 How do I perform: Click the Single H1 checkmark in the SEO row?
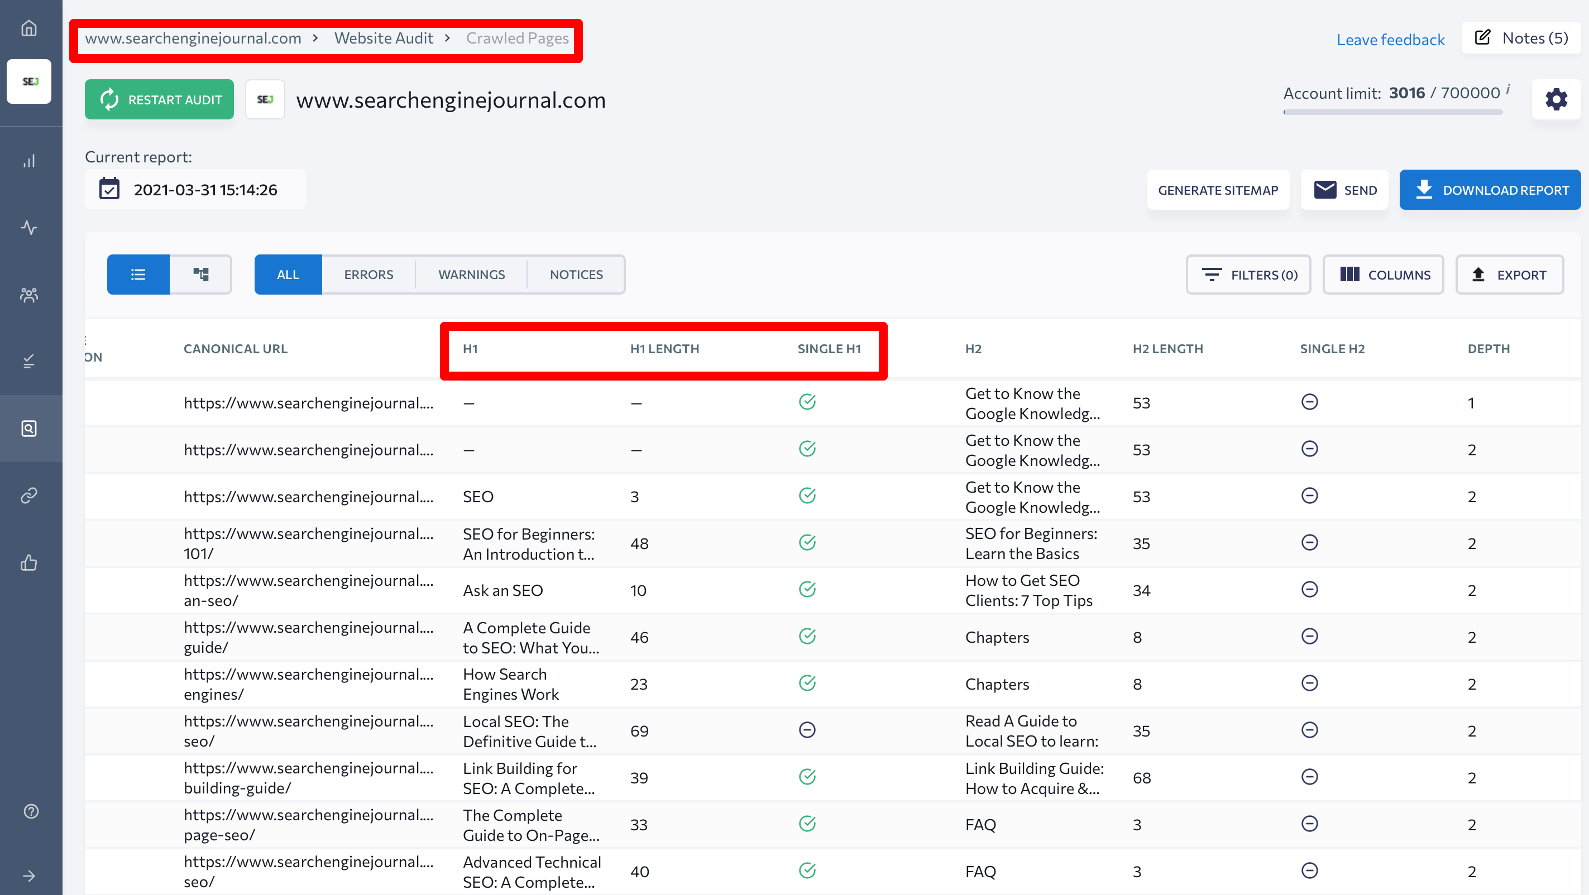click(x=807, y=495)
